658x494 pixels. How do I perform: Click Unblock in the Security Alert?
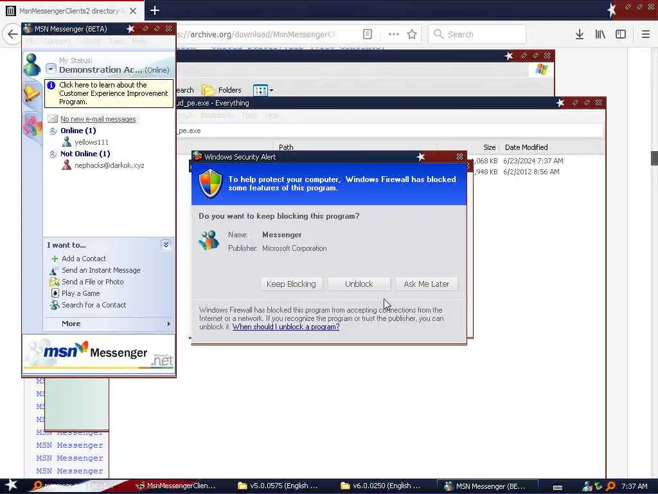(359, 284)
